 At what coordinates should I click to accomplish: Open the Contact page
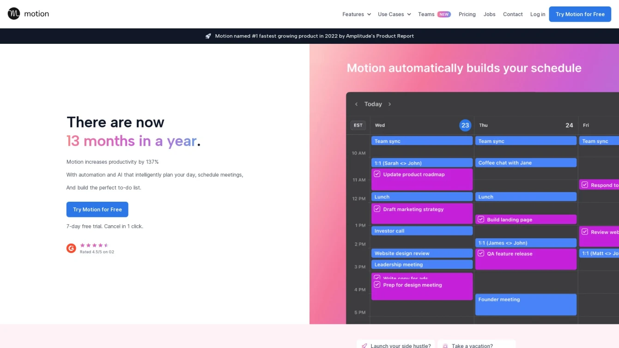coord(513,14)
